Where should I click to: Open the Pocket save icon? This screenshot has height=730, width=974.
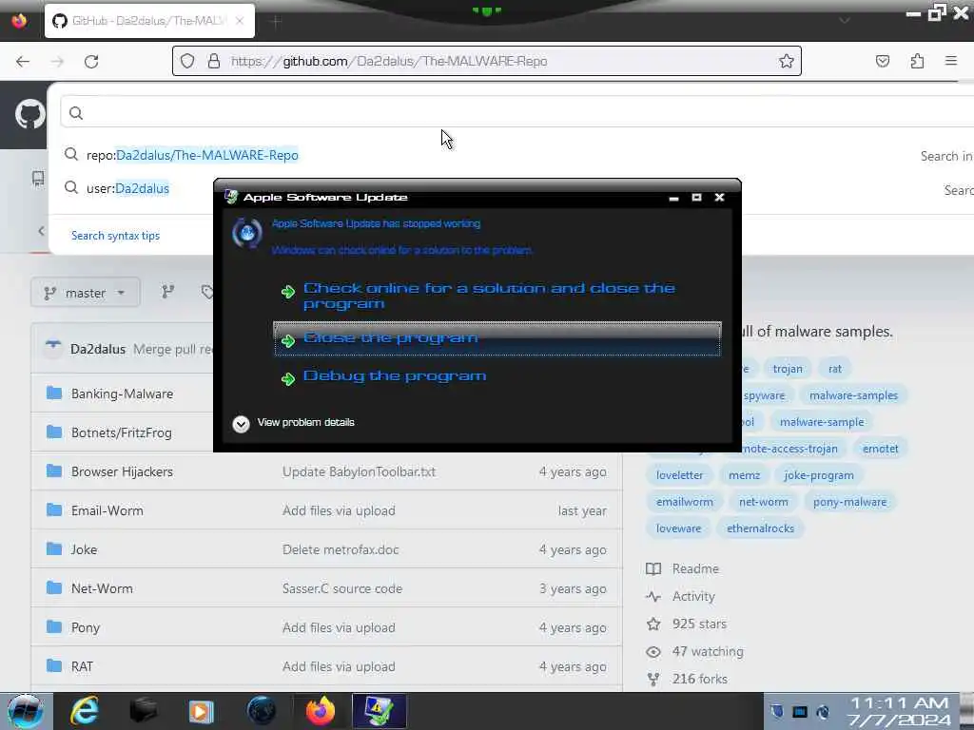point(883,61)
